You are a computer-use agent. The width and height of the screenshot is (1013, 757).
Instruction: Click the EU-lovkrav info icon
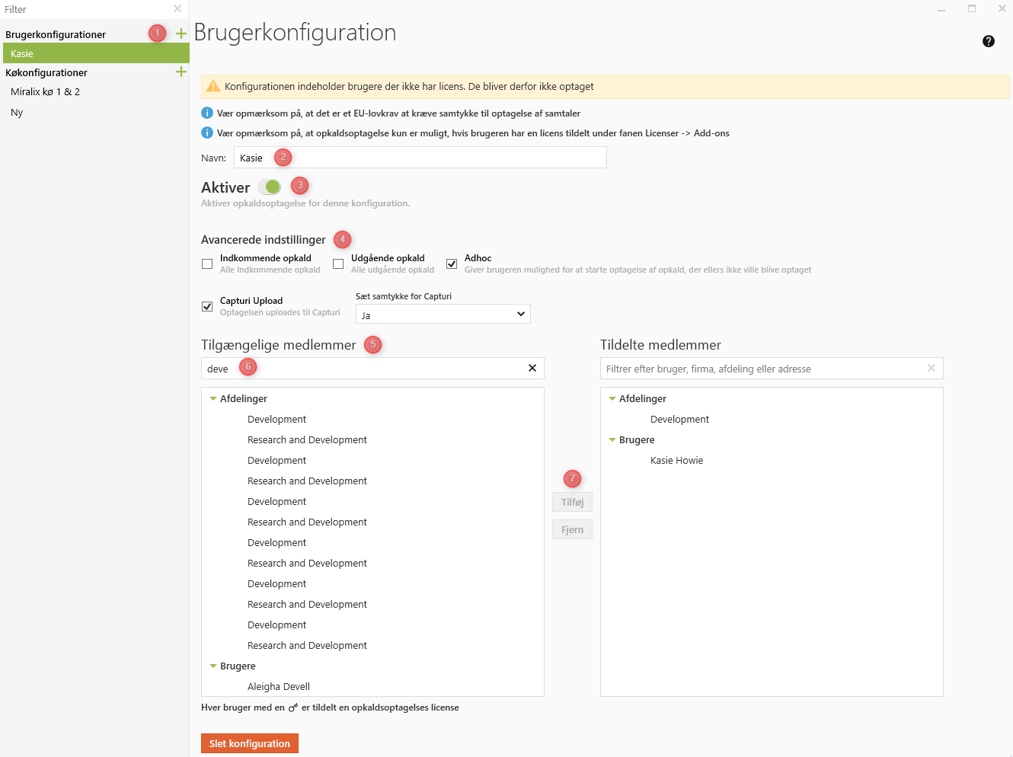click(207, 113)
